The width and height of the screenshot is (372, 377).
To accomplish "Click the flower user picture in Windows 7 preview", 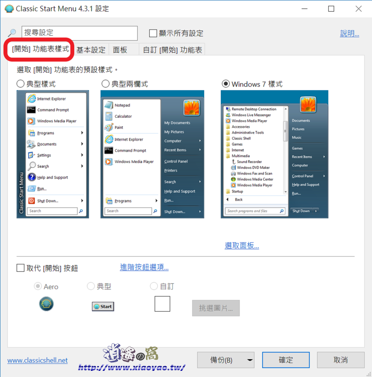I will tap(308, 105).
